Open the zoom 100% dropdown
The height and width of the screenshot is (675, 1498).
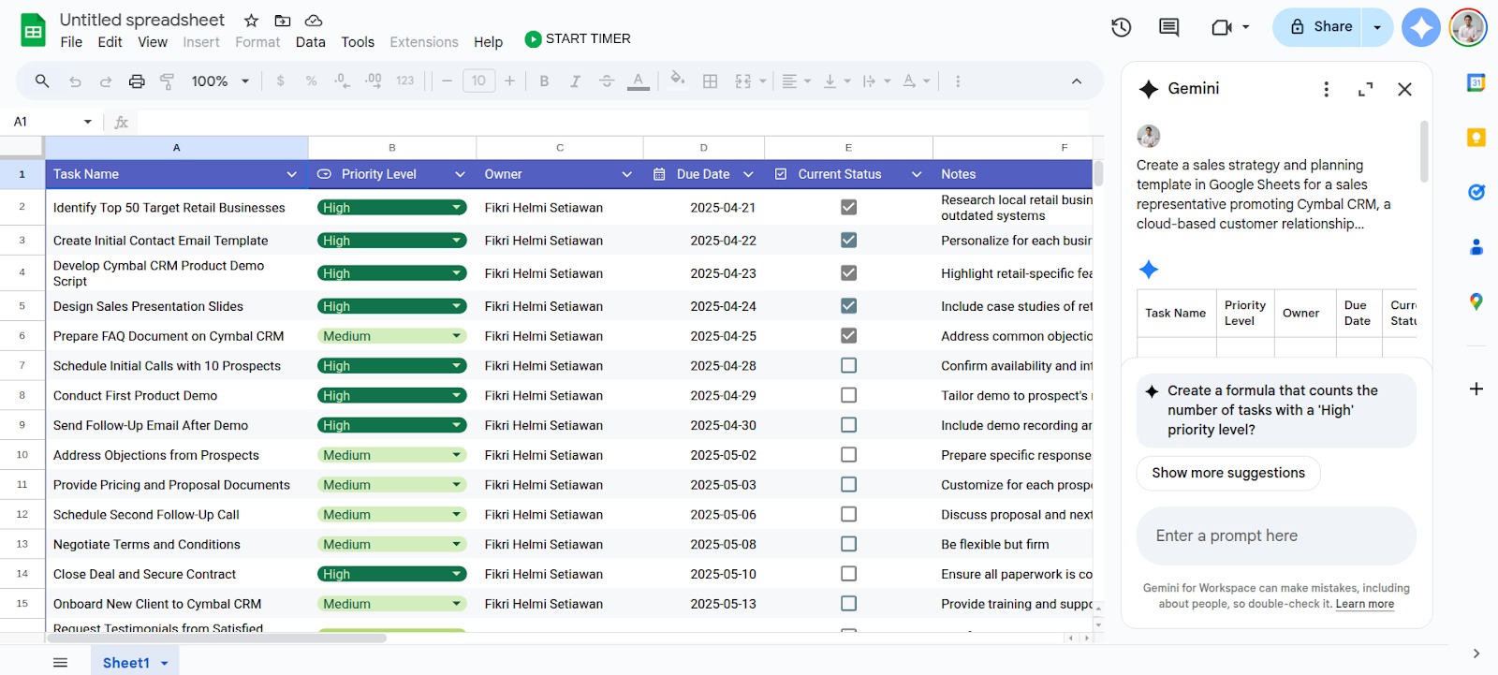coord(220,81)
